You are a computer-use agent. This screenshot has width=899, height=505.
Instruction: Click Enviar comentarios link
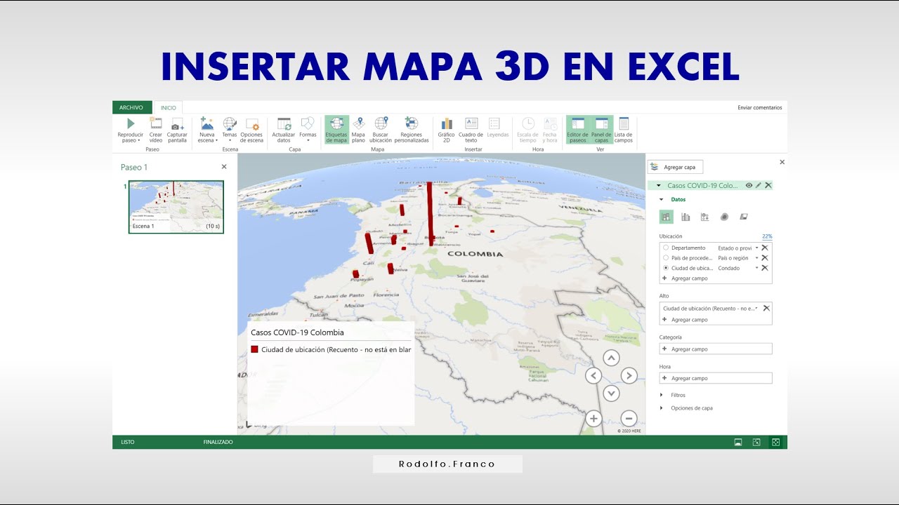759,107
